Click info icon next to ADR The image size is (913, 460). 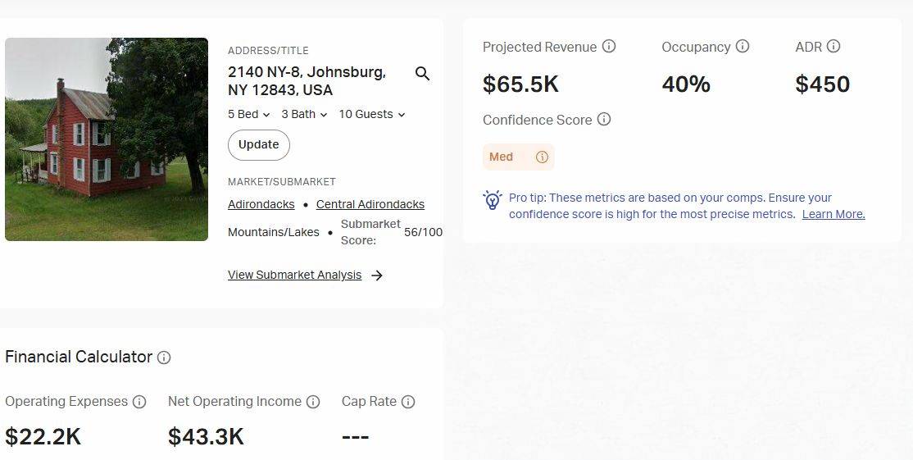[834, 47]
